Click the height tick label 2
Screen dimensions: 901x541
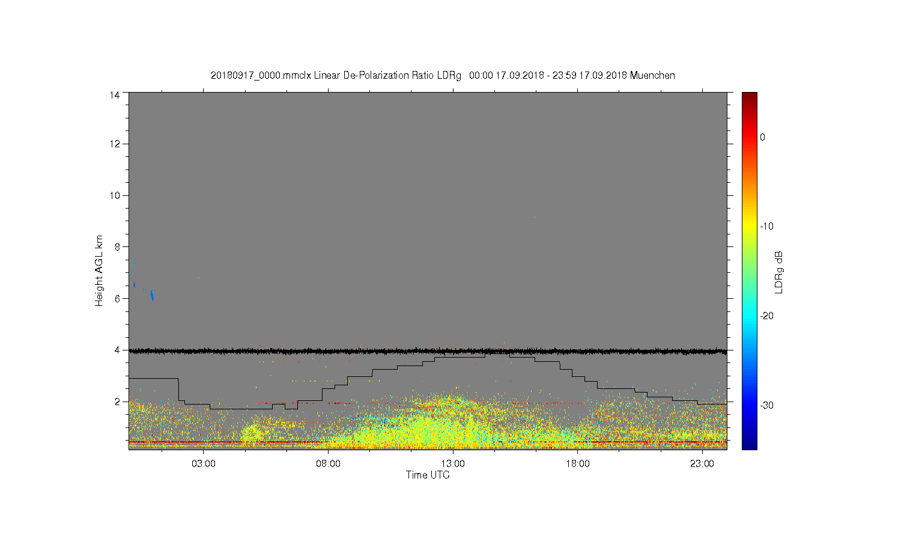tap(117, 402)
